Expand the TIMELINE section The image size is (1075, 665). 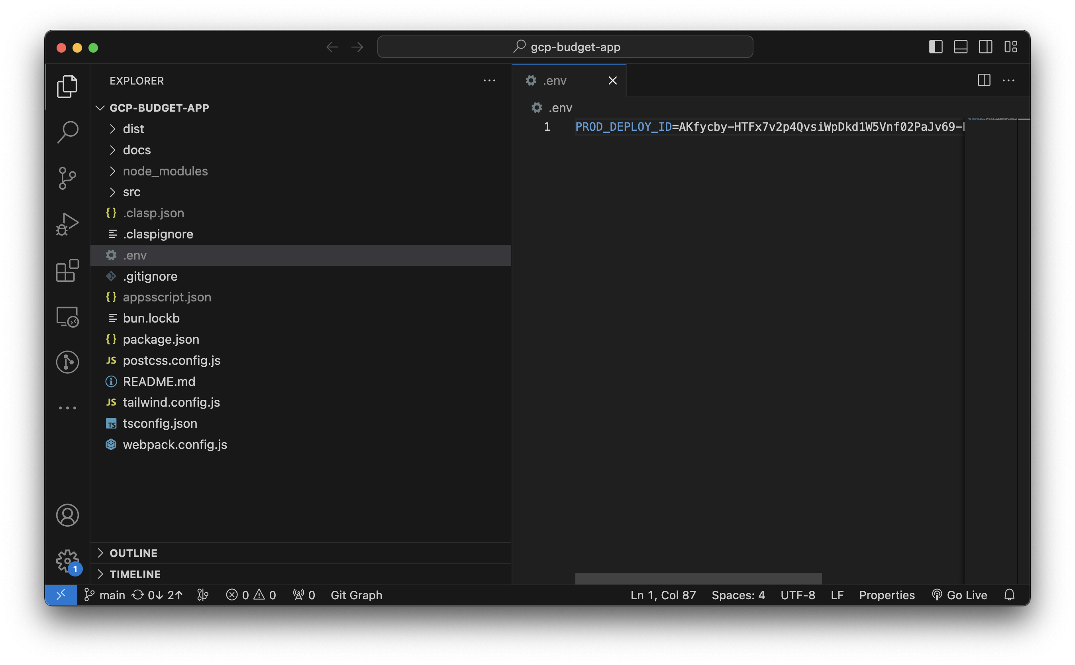[135, 574]
